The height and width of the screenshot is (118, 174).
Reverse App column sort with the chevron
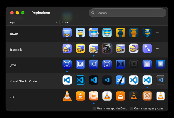[57, 22]
